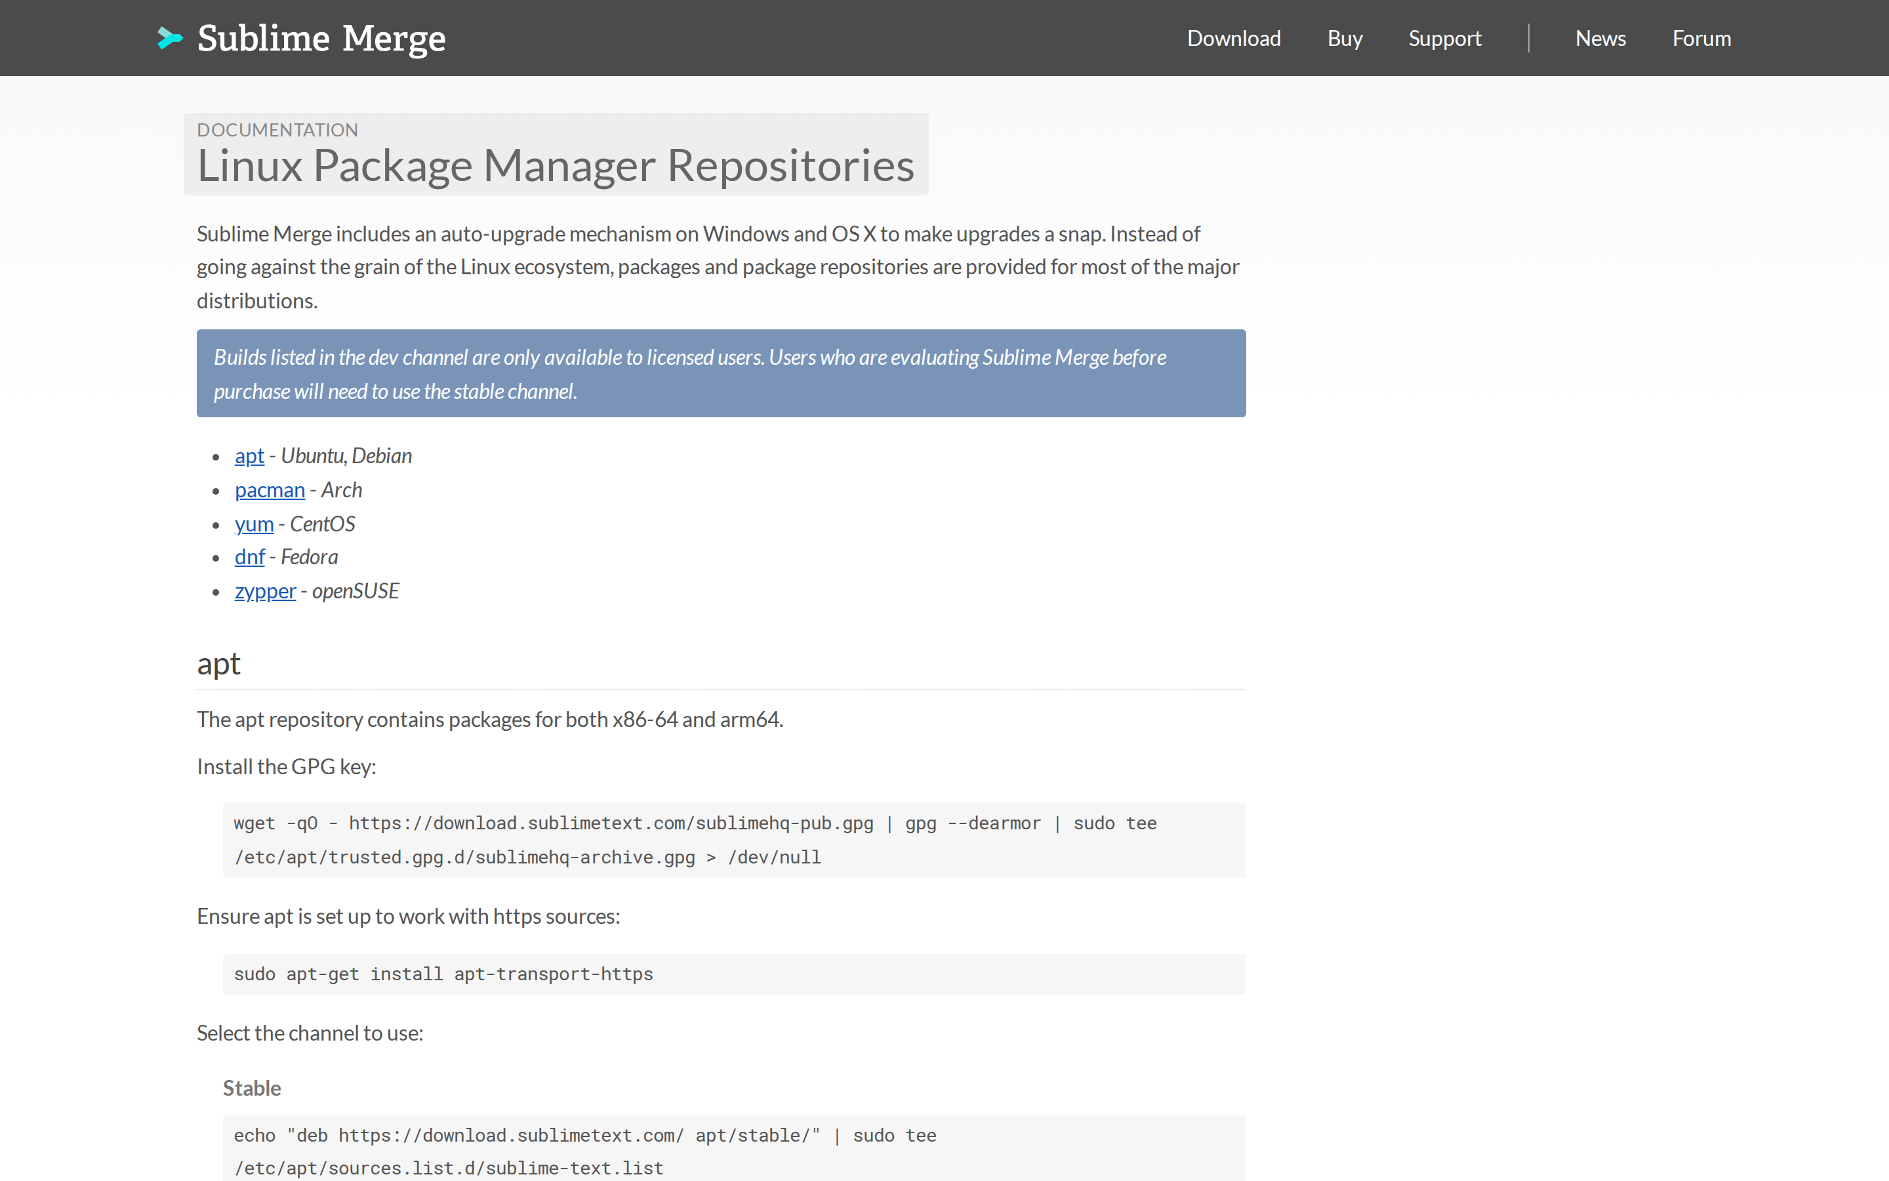Click the wget GPG key command block
Image resolution: width=1889 pixels, height=1181 pixels.
click(x=734, y=840)
